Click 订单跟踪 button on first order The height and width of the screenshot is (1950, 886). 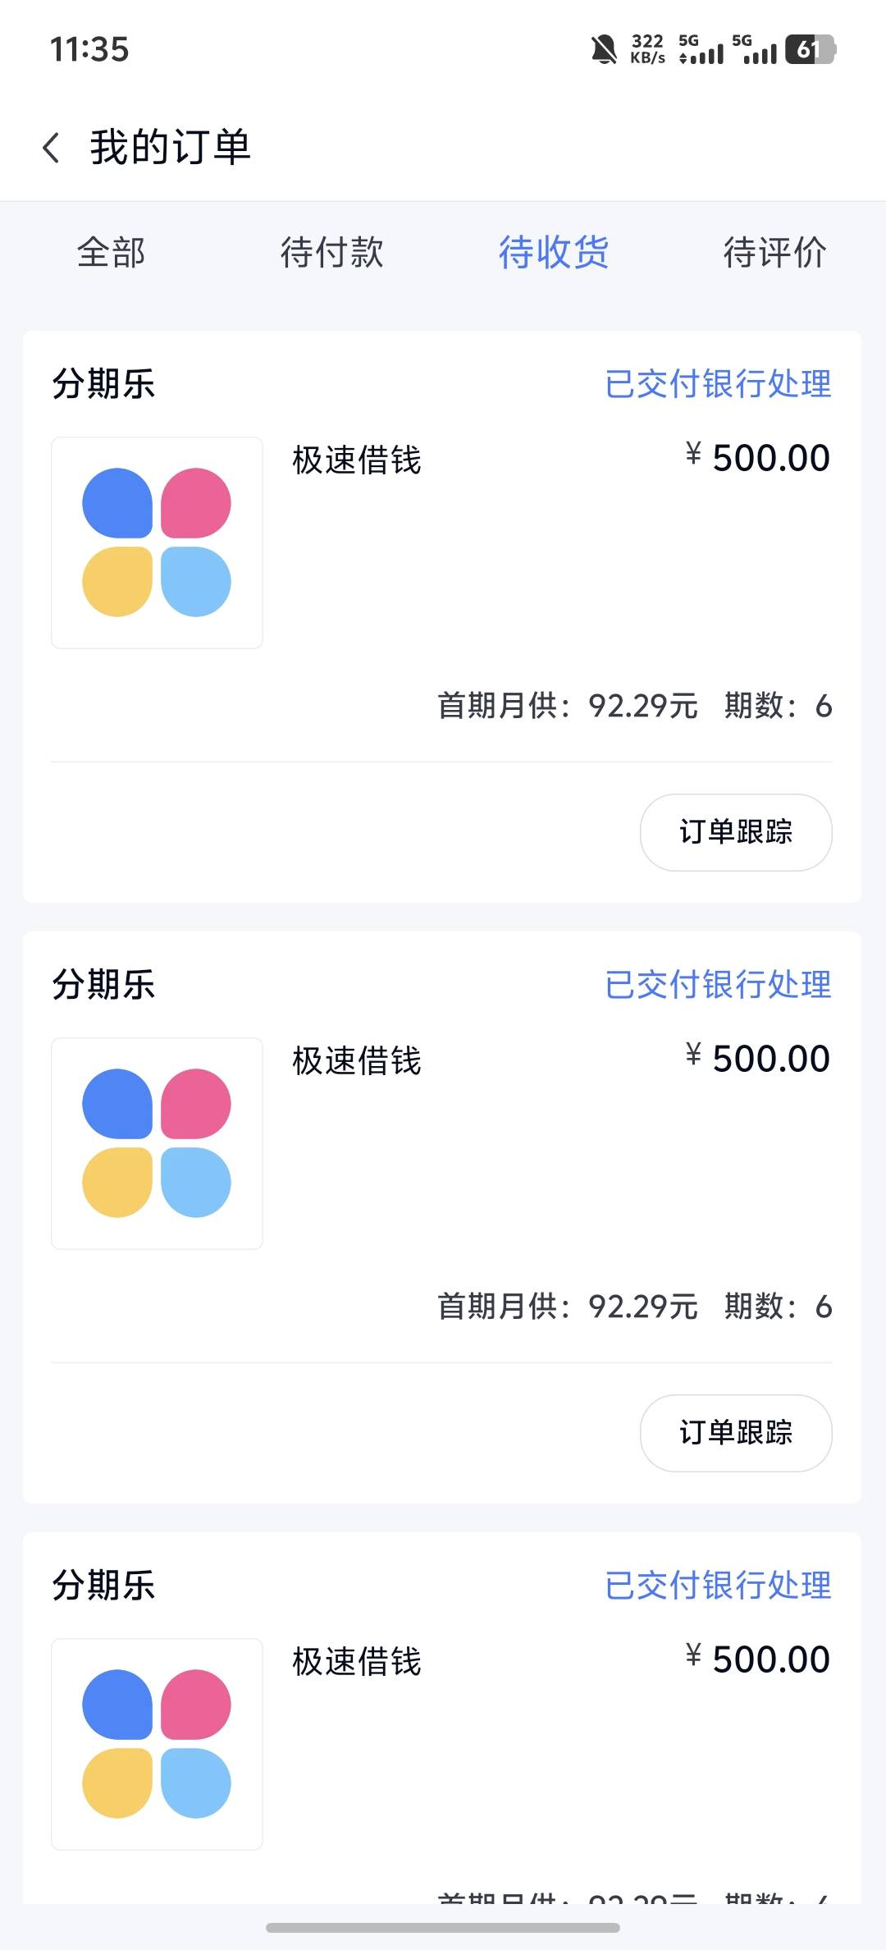tap(736, 832)
